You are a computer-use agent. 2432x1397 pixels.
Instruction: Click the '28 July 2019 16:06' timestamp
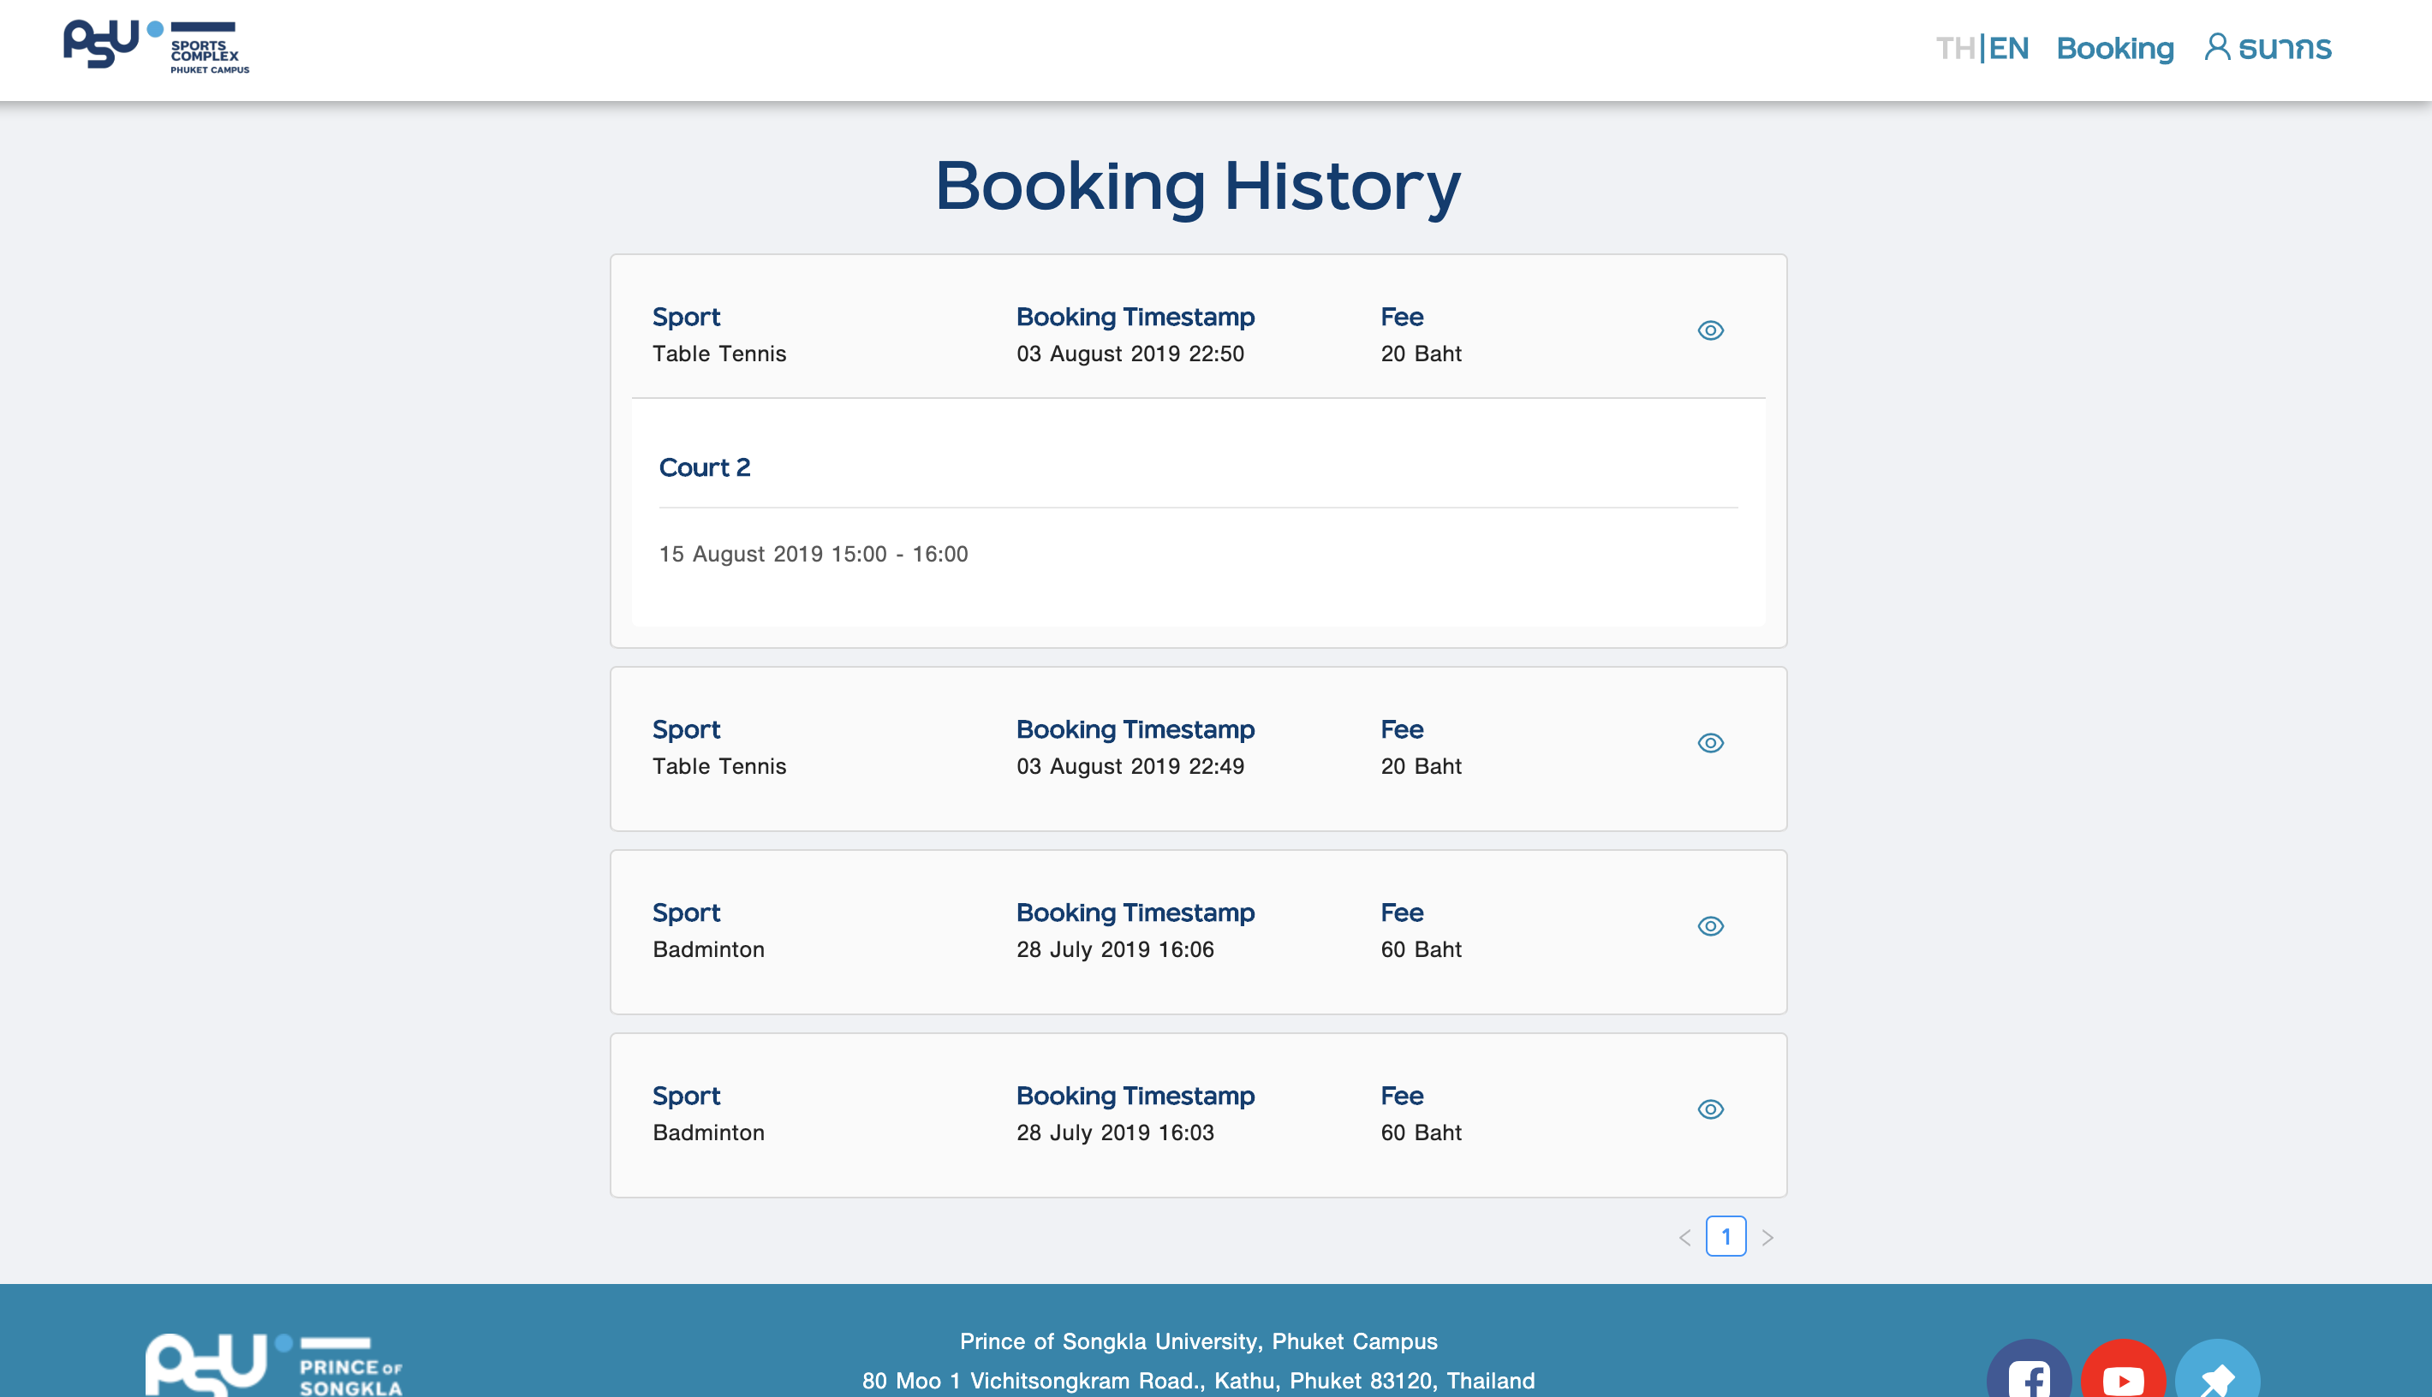1115,949
